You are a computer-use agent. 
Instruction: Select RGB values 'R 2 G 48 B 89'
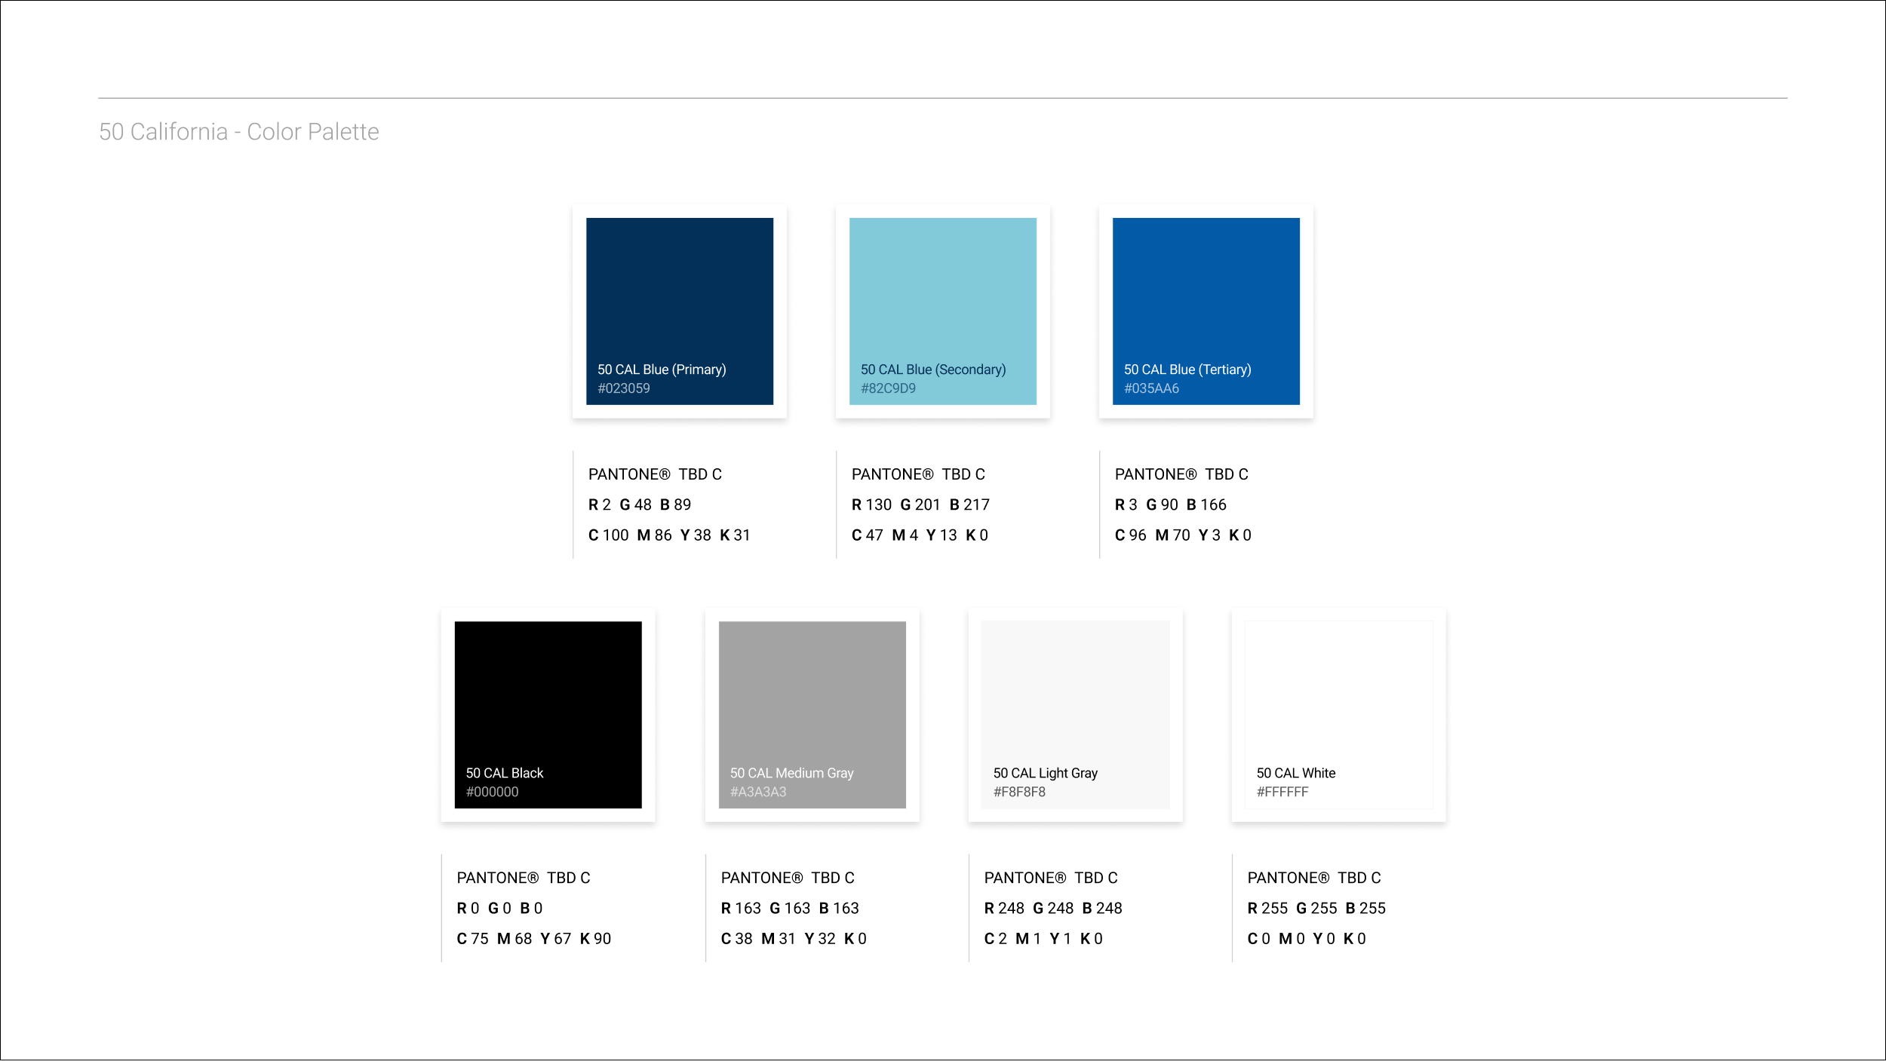[x=639, y=504]
